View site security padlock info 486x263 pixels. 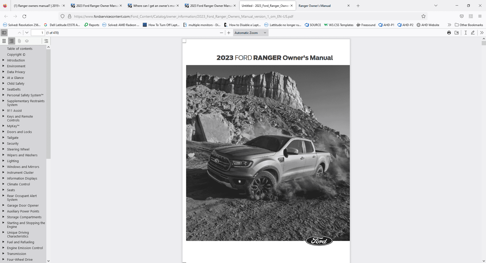[x=70, y=16]
